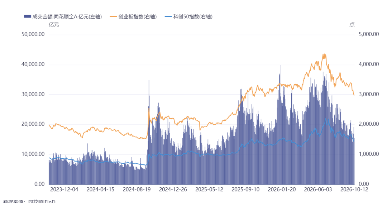Click the 点 right axis unit label
The height and width of the screenshot is (203, 387).
[x=352, y=25]
